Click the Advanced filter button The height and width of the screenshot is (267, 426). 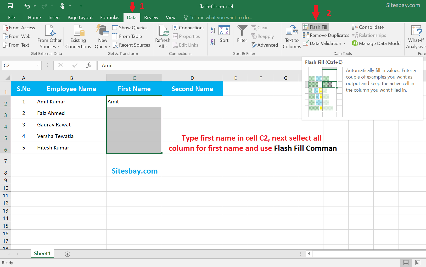(264, 45)
